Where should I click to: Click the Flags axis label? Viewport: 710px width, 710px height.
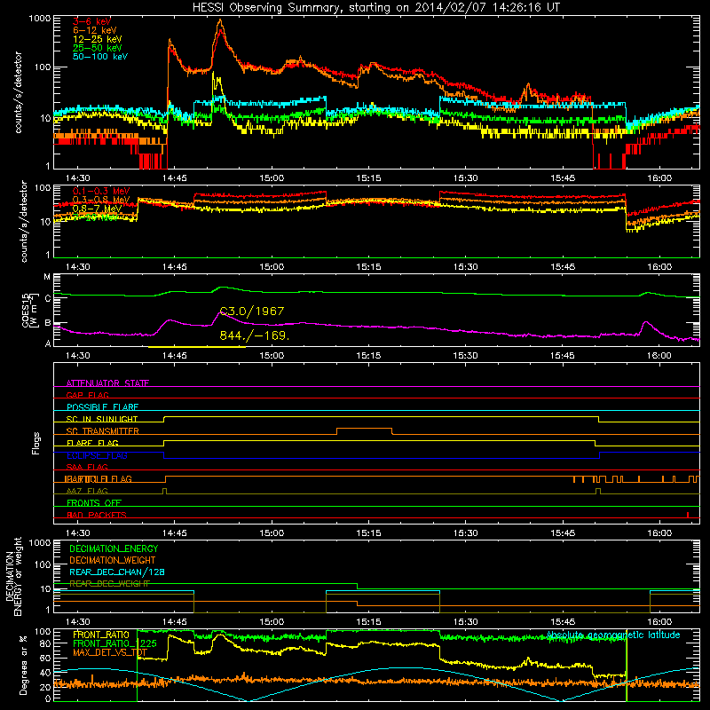coord(36,443)
